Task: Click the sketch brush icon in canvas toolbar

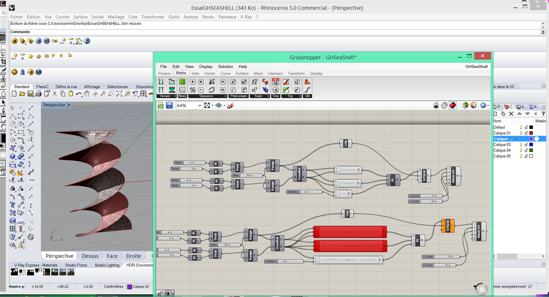Action: [230, 105]
